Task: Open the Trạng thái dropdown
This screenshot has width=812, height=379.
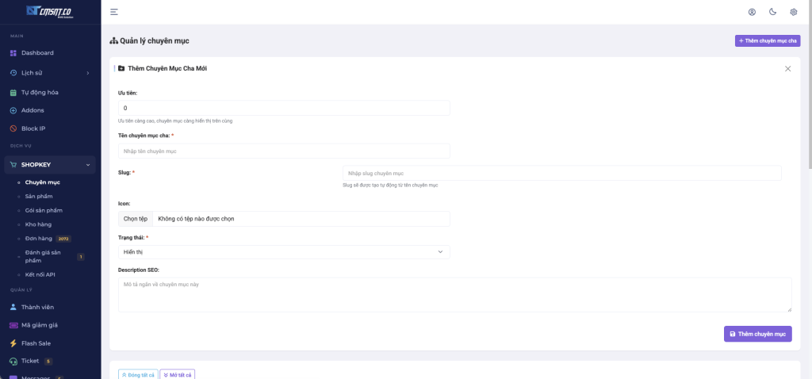Action: [284, 252]
